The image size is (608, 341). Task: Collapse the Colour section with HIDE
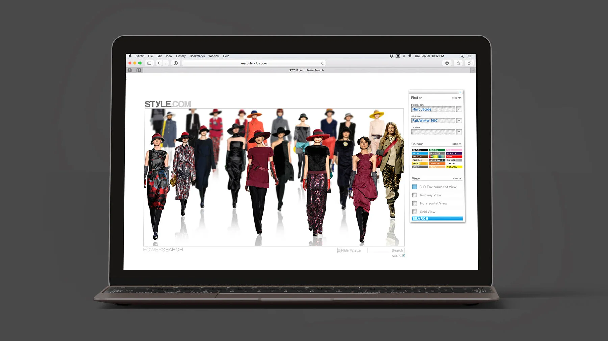(x=457, y=144)
